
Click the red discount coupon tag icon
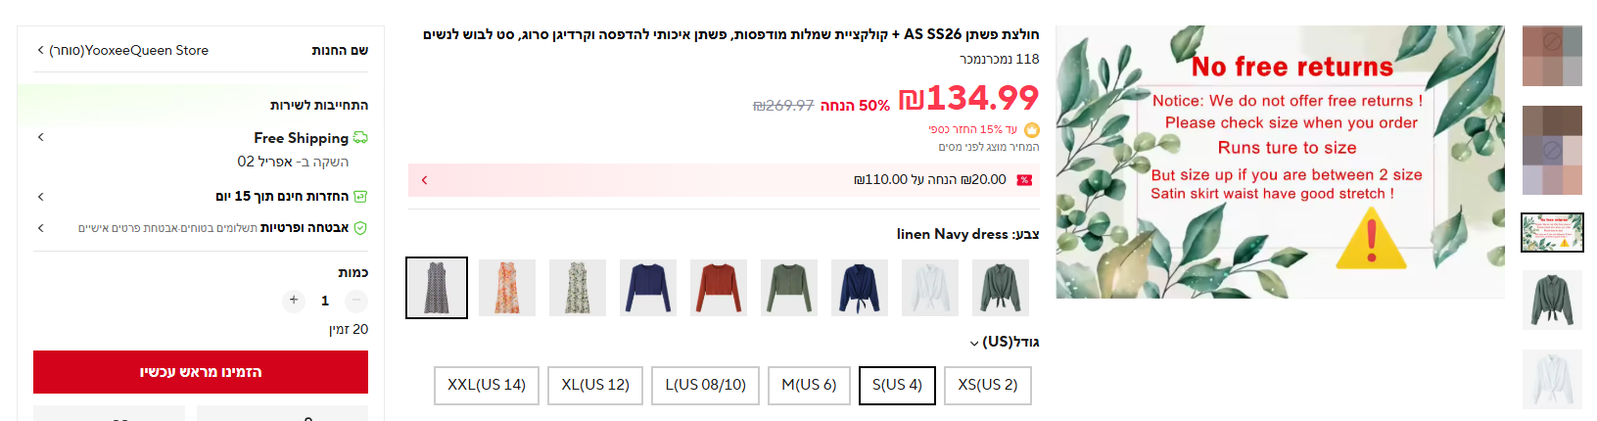tap(1024, 180)
